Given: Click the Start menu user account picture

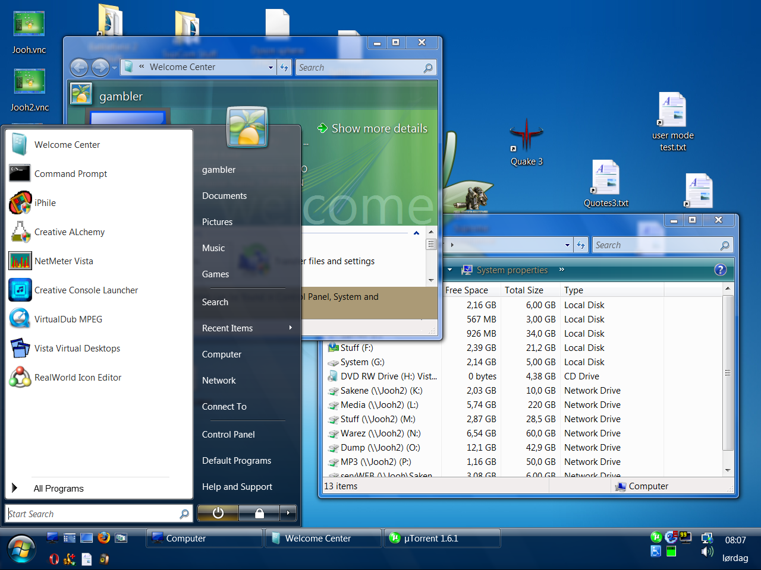Looking at the screenshot, I should click(247, 126).
